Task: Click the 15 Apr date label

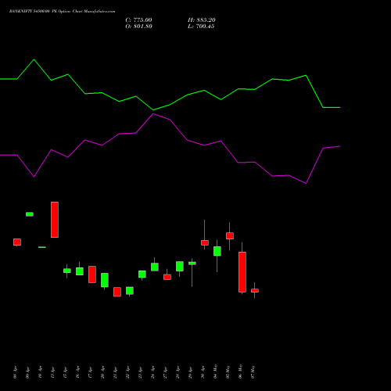Action: (65, 372)
